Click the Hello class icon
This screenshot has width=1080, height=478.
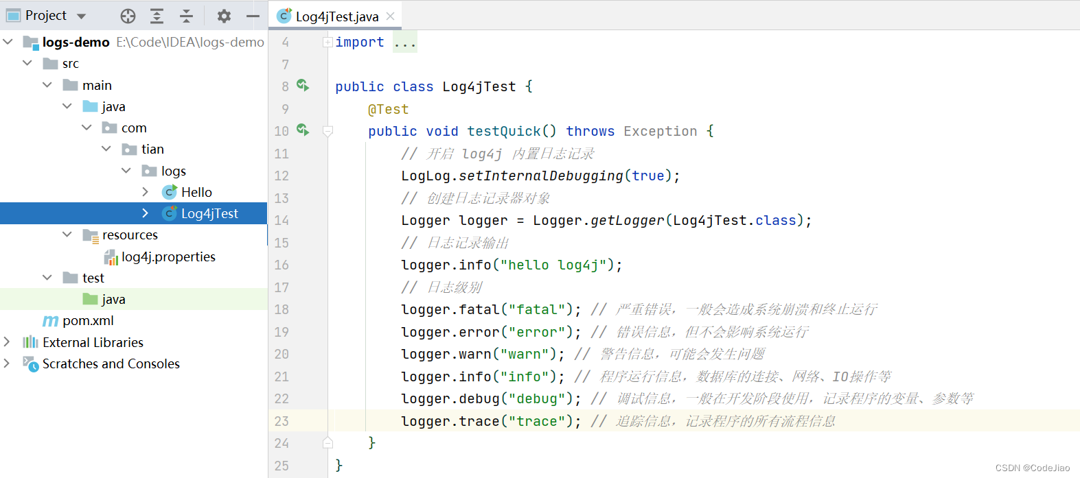click(170, 192)
